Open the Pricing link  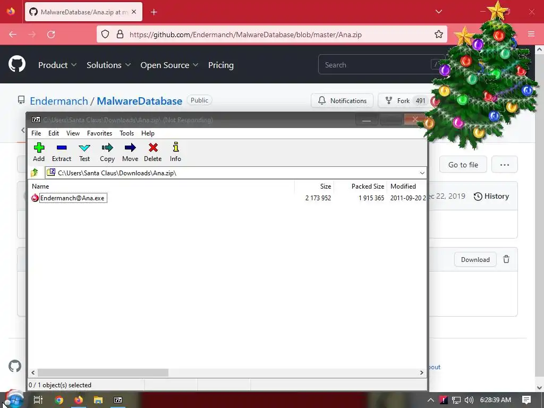click(x=221, y=65)
